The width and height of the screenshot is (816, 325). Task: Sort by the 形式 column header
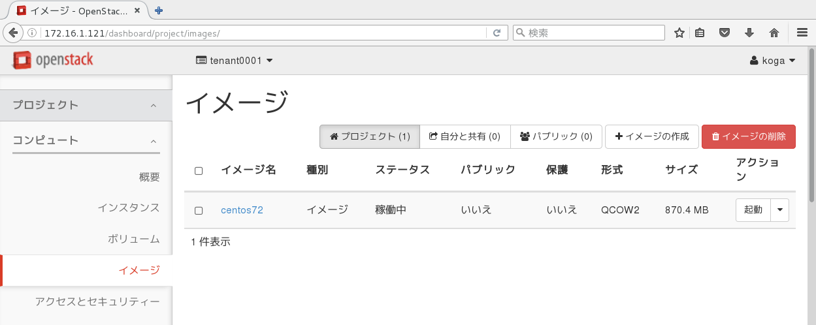click(x=612, y=170)
